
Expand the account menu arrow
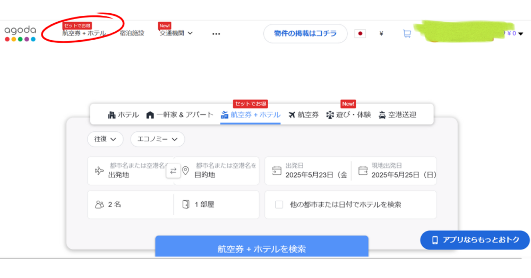pos(521,33)
